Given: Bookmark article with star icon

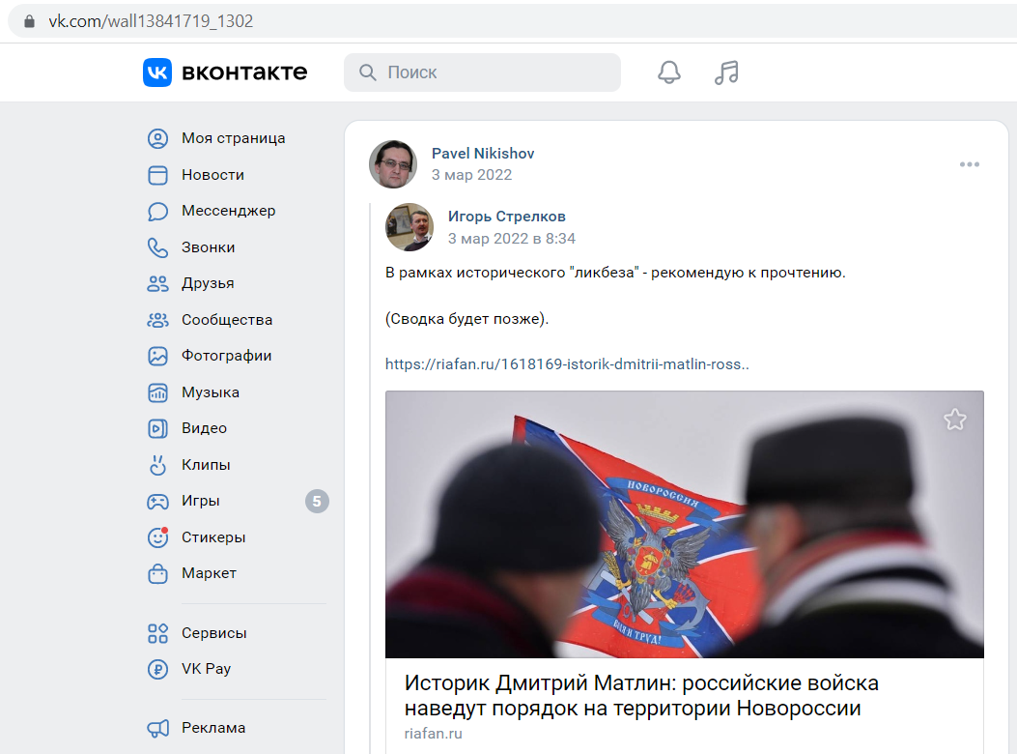Looking at the screenshot, I should (955, 420).
